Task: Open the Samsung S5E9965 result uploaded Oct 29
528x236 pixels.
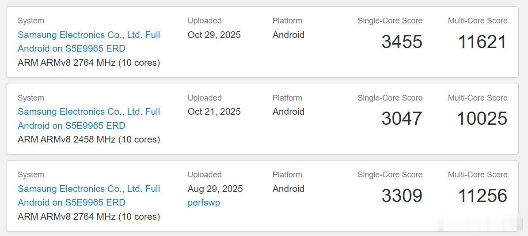Action: pyautogui.click(x=89, y=35)
